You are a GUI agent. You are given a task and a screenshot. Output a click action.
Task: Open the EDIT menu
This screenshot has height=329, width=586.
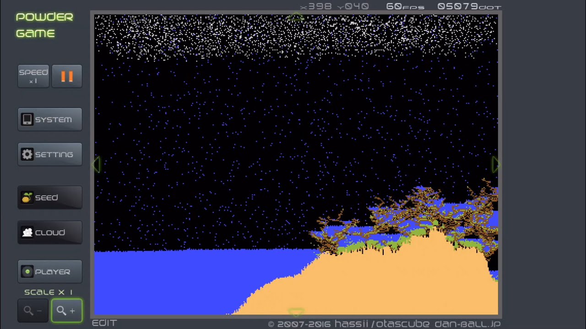point(104,323)
